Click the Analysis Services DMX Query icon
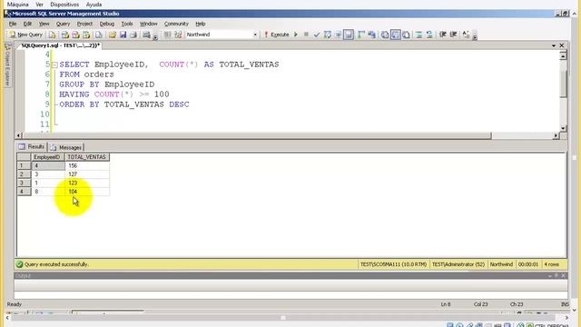The height and width of the screenshot is (327, 581). pos(76,35)
